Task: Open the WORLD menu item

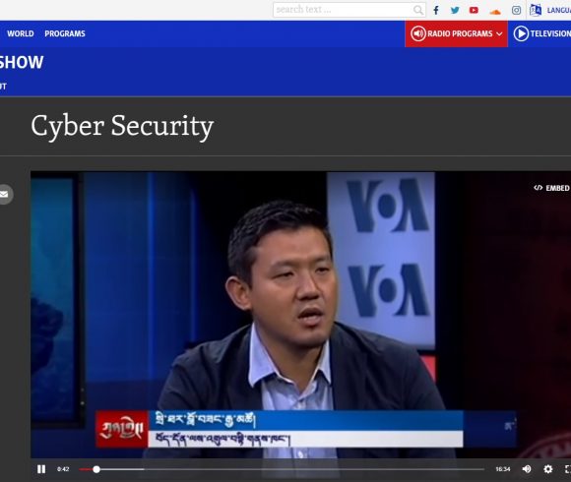Action: coord(21,33)
